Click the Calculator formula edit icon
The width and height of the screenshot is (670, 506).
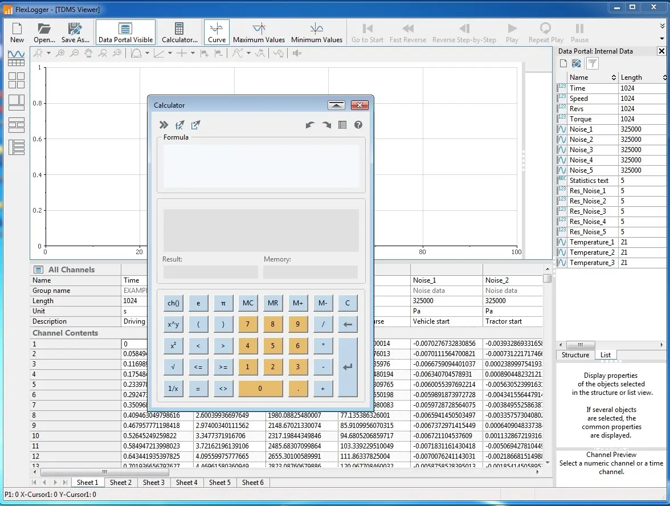[x=179, y=125]
